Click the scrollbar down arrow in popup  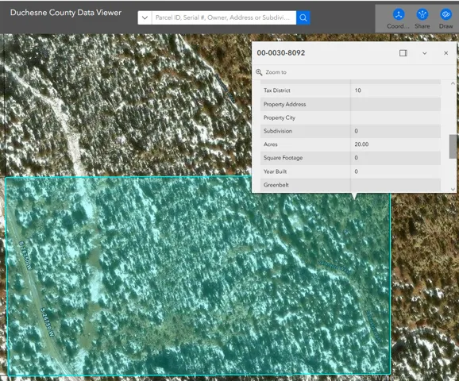pos(453,189)
